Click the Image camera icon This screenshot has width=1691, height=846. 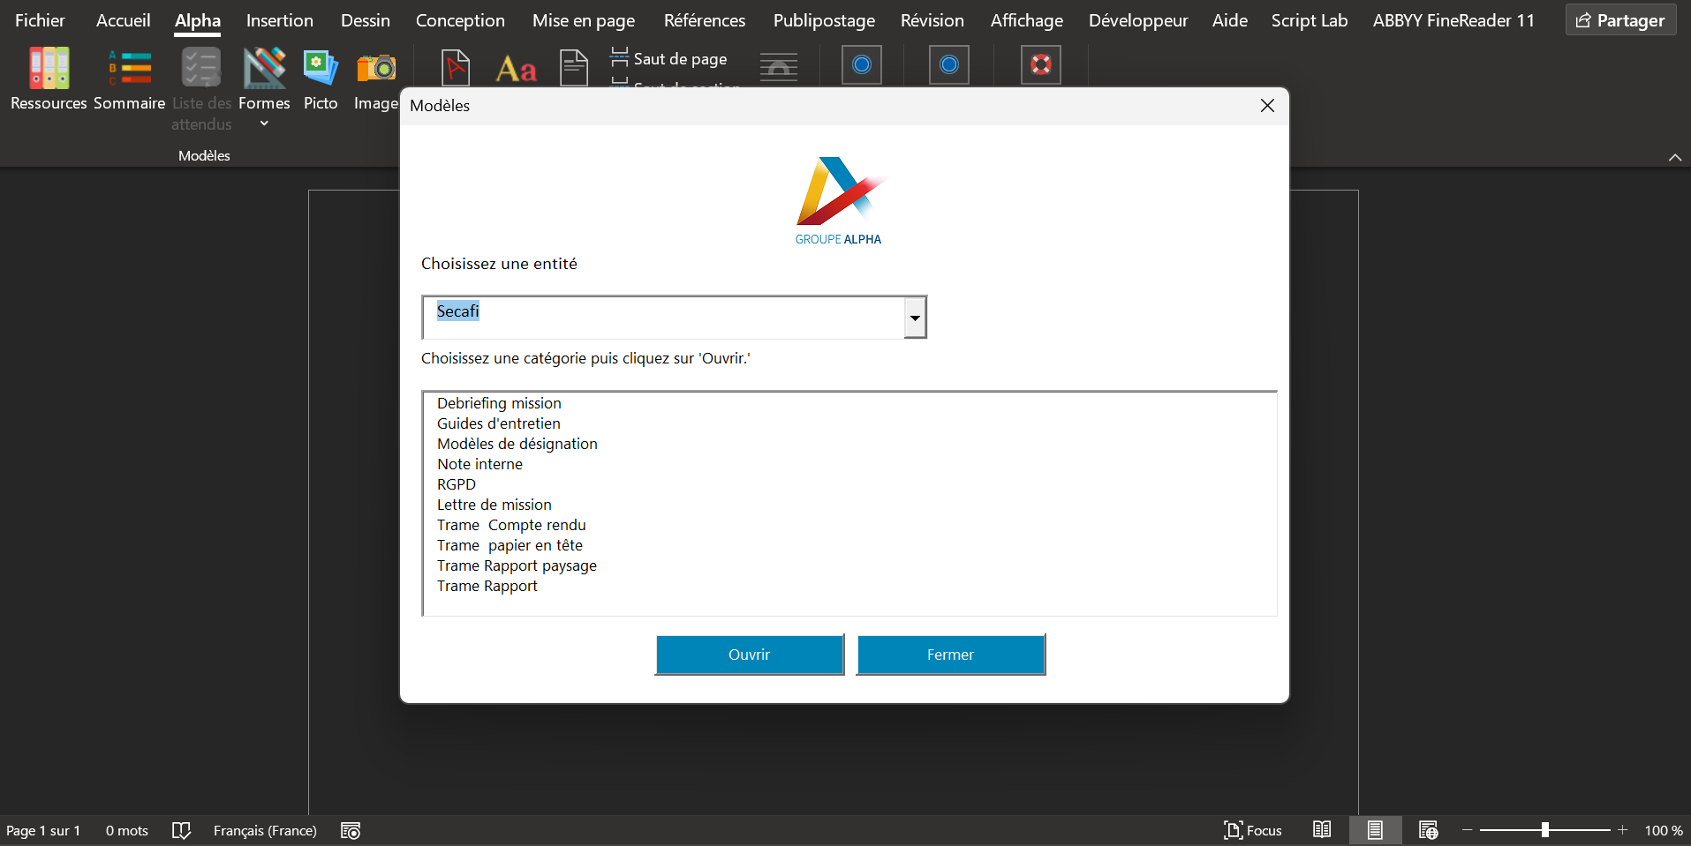(x=376, y=68)
